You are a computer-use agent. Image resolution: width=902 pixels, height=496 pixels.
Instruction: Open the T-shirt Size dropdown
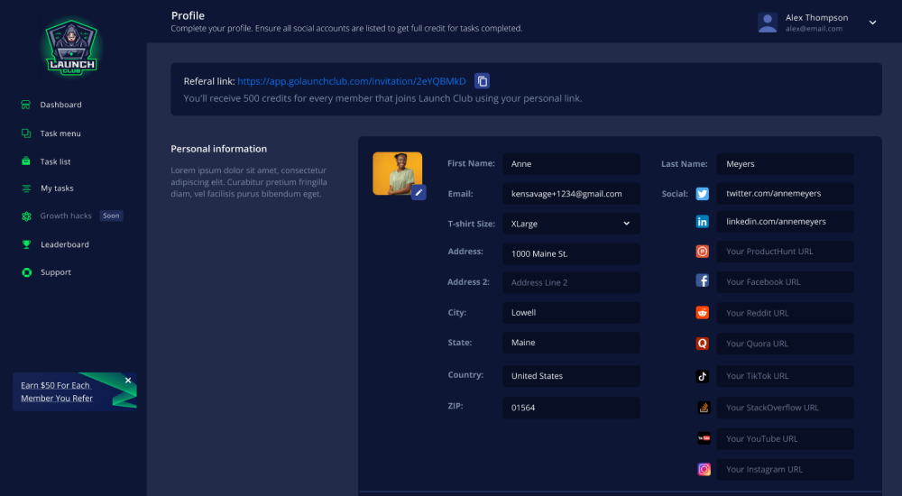click(x=571, y=224)
